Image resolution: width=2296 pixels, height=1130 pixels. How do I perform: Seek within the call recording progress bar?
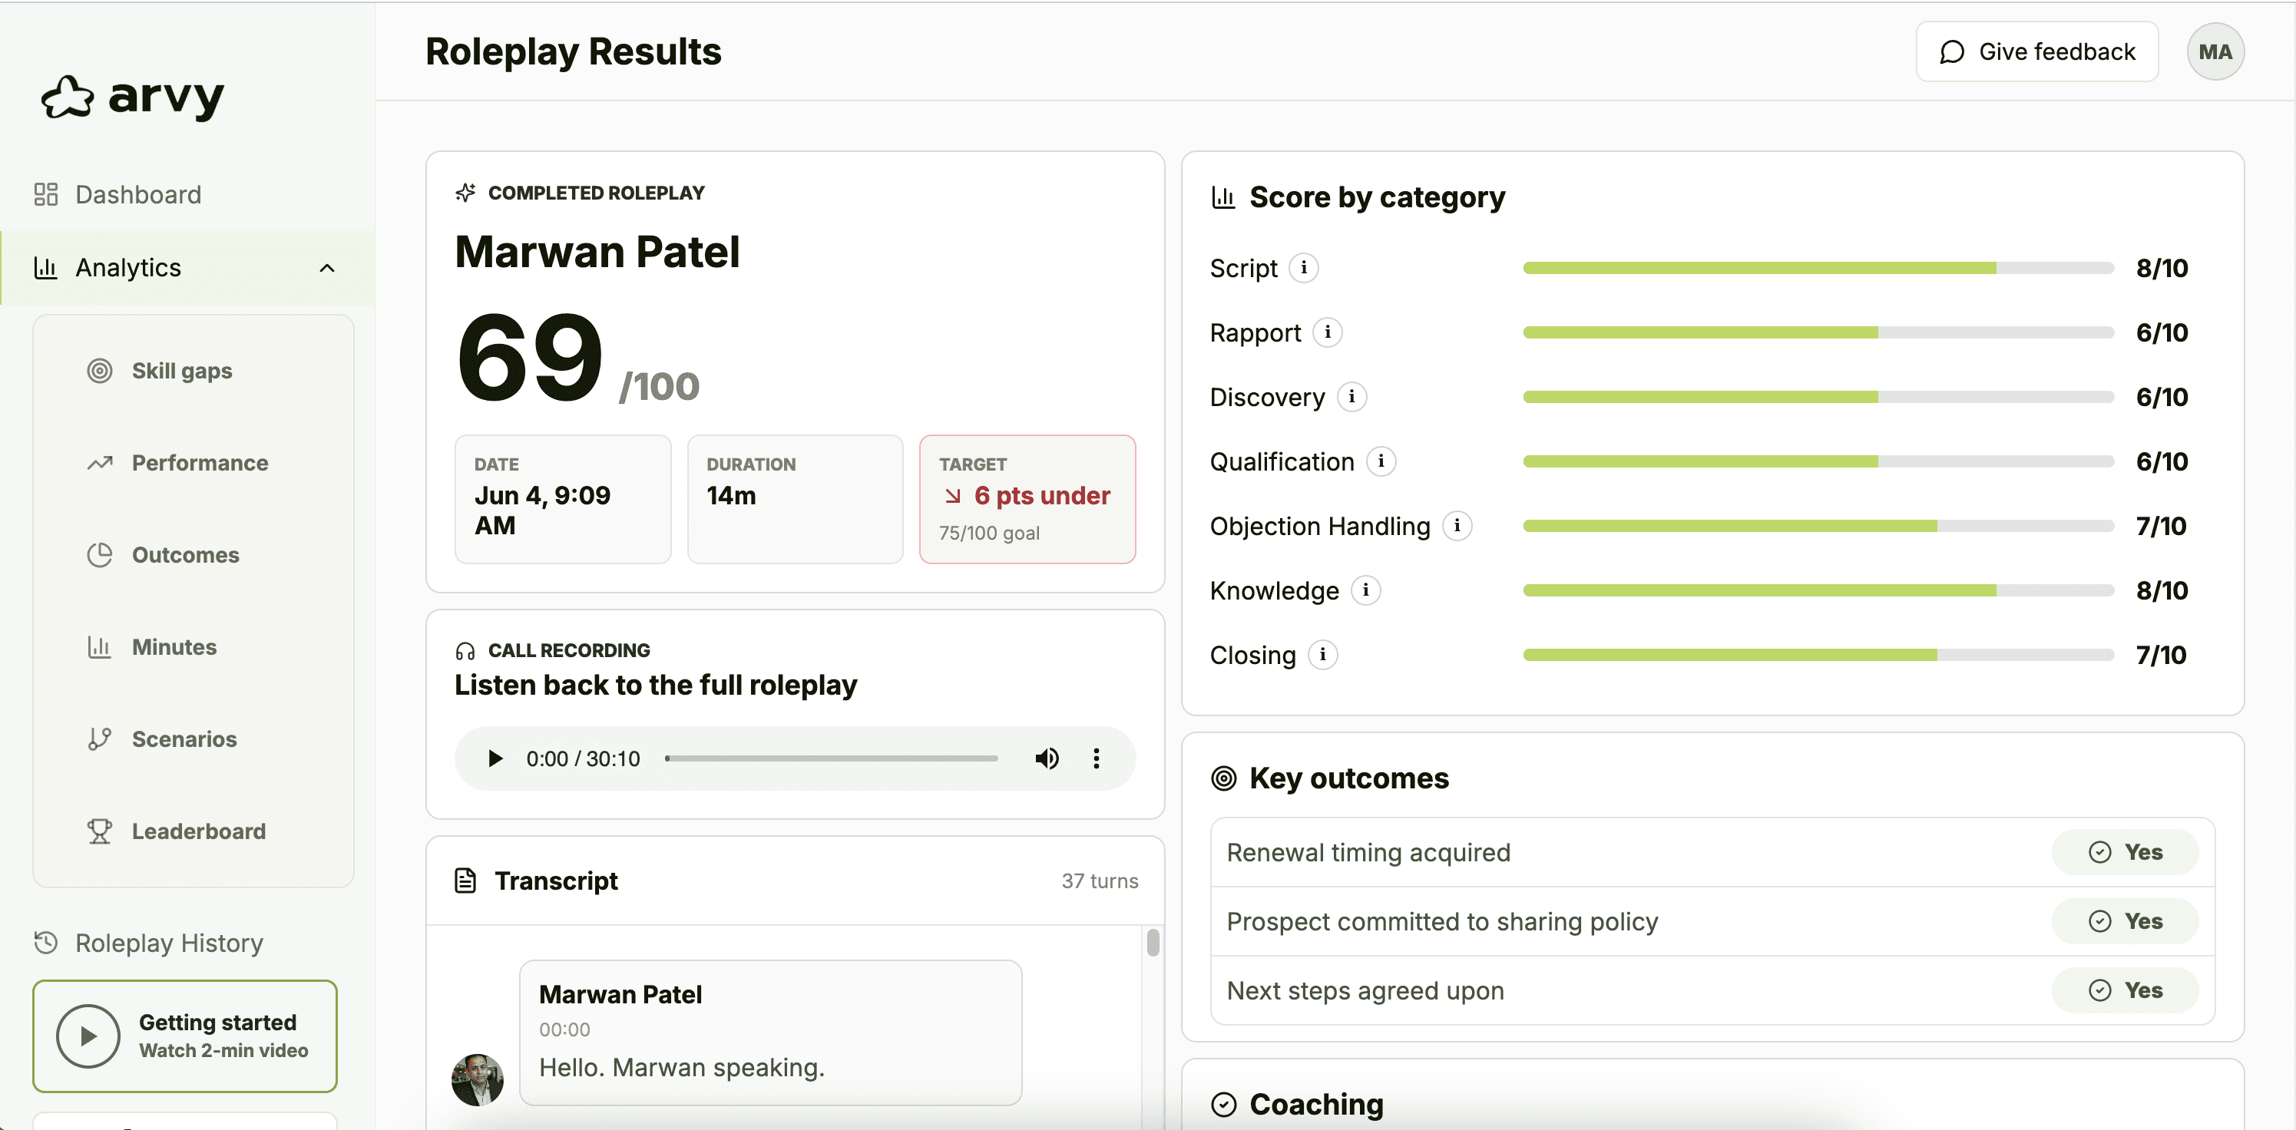coord(832,758)
